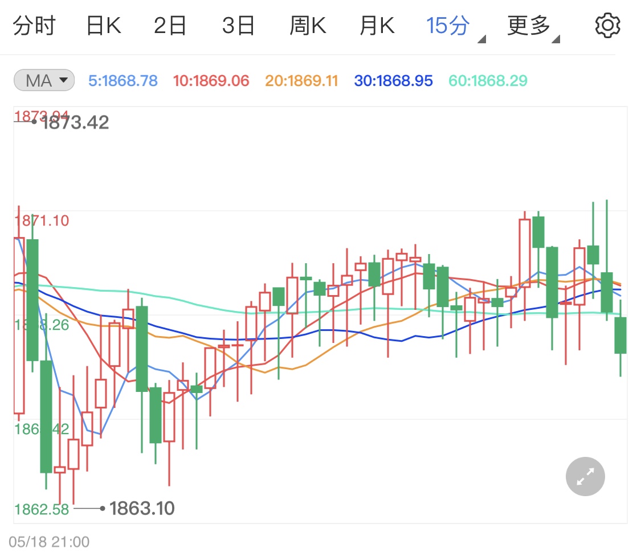Click the axis label 1862.58
This screenshot has height=552, width=641.
coord(42,509)
